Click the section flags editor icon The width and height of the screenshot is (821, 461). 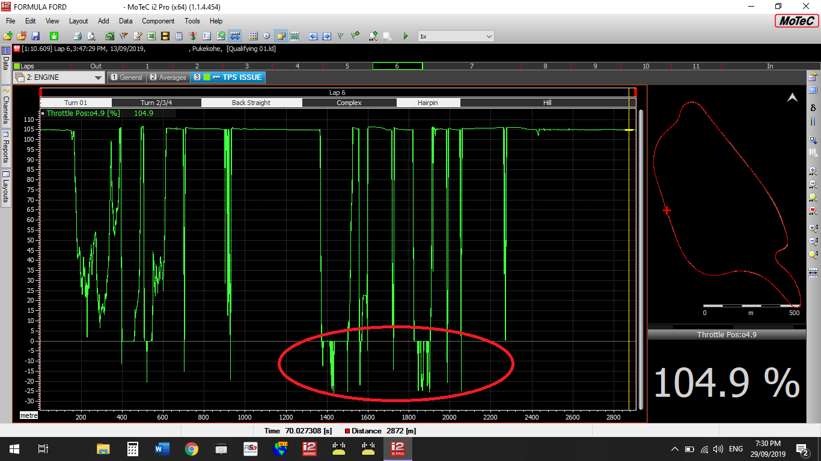[123, 36]
